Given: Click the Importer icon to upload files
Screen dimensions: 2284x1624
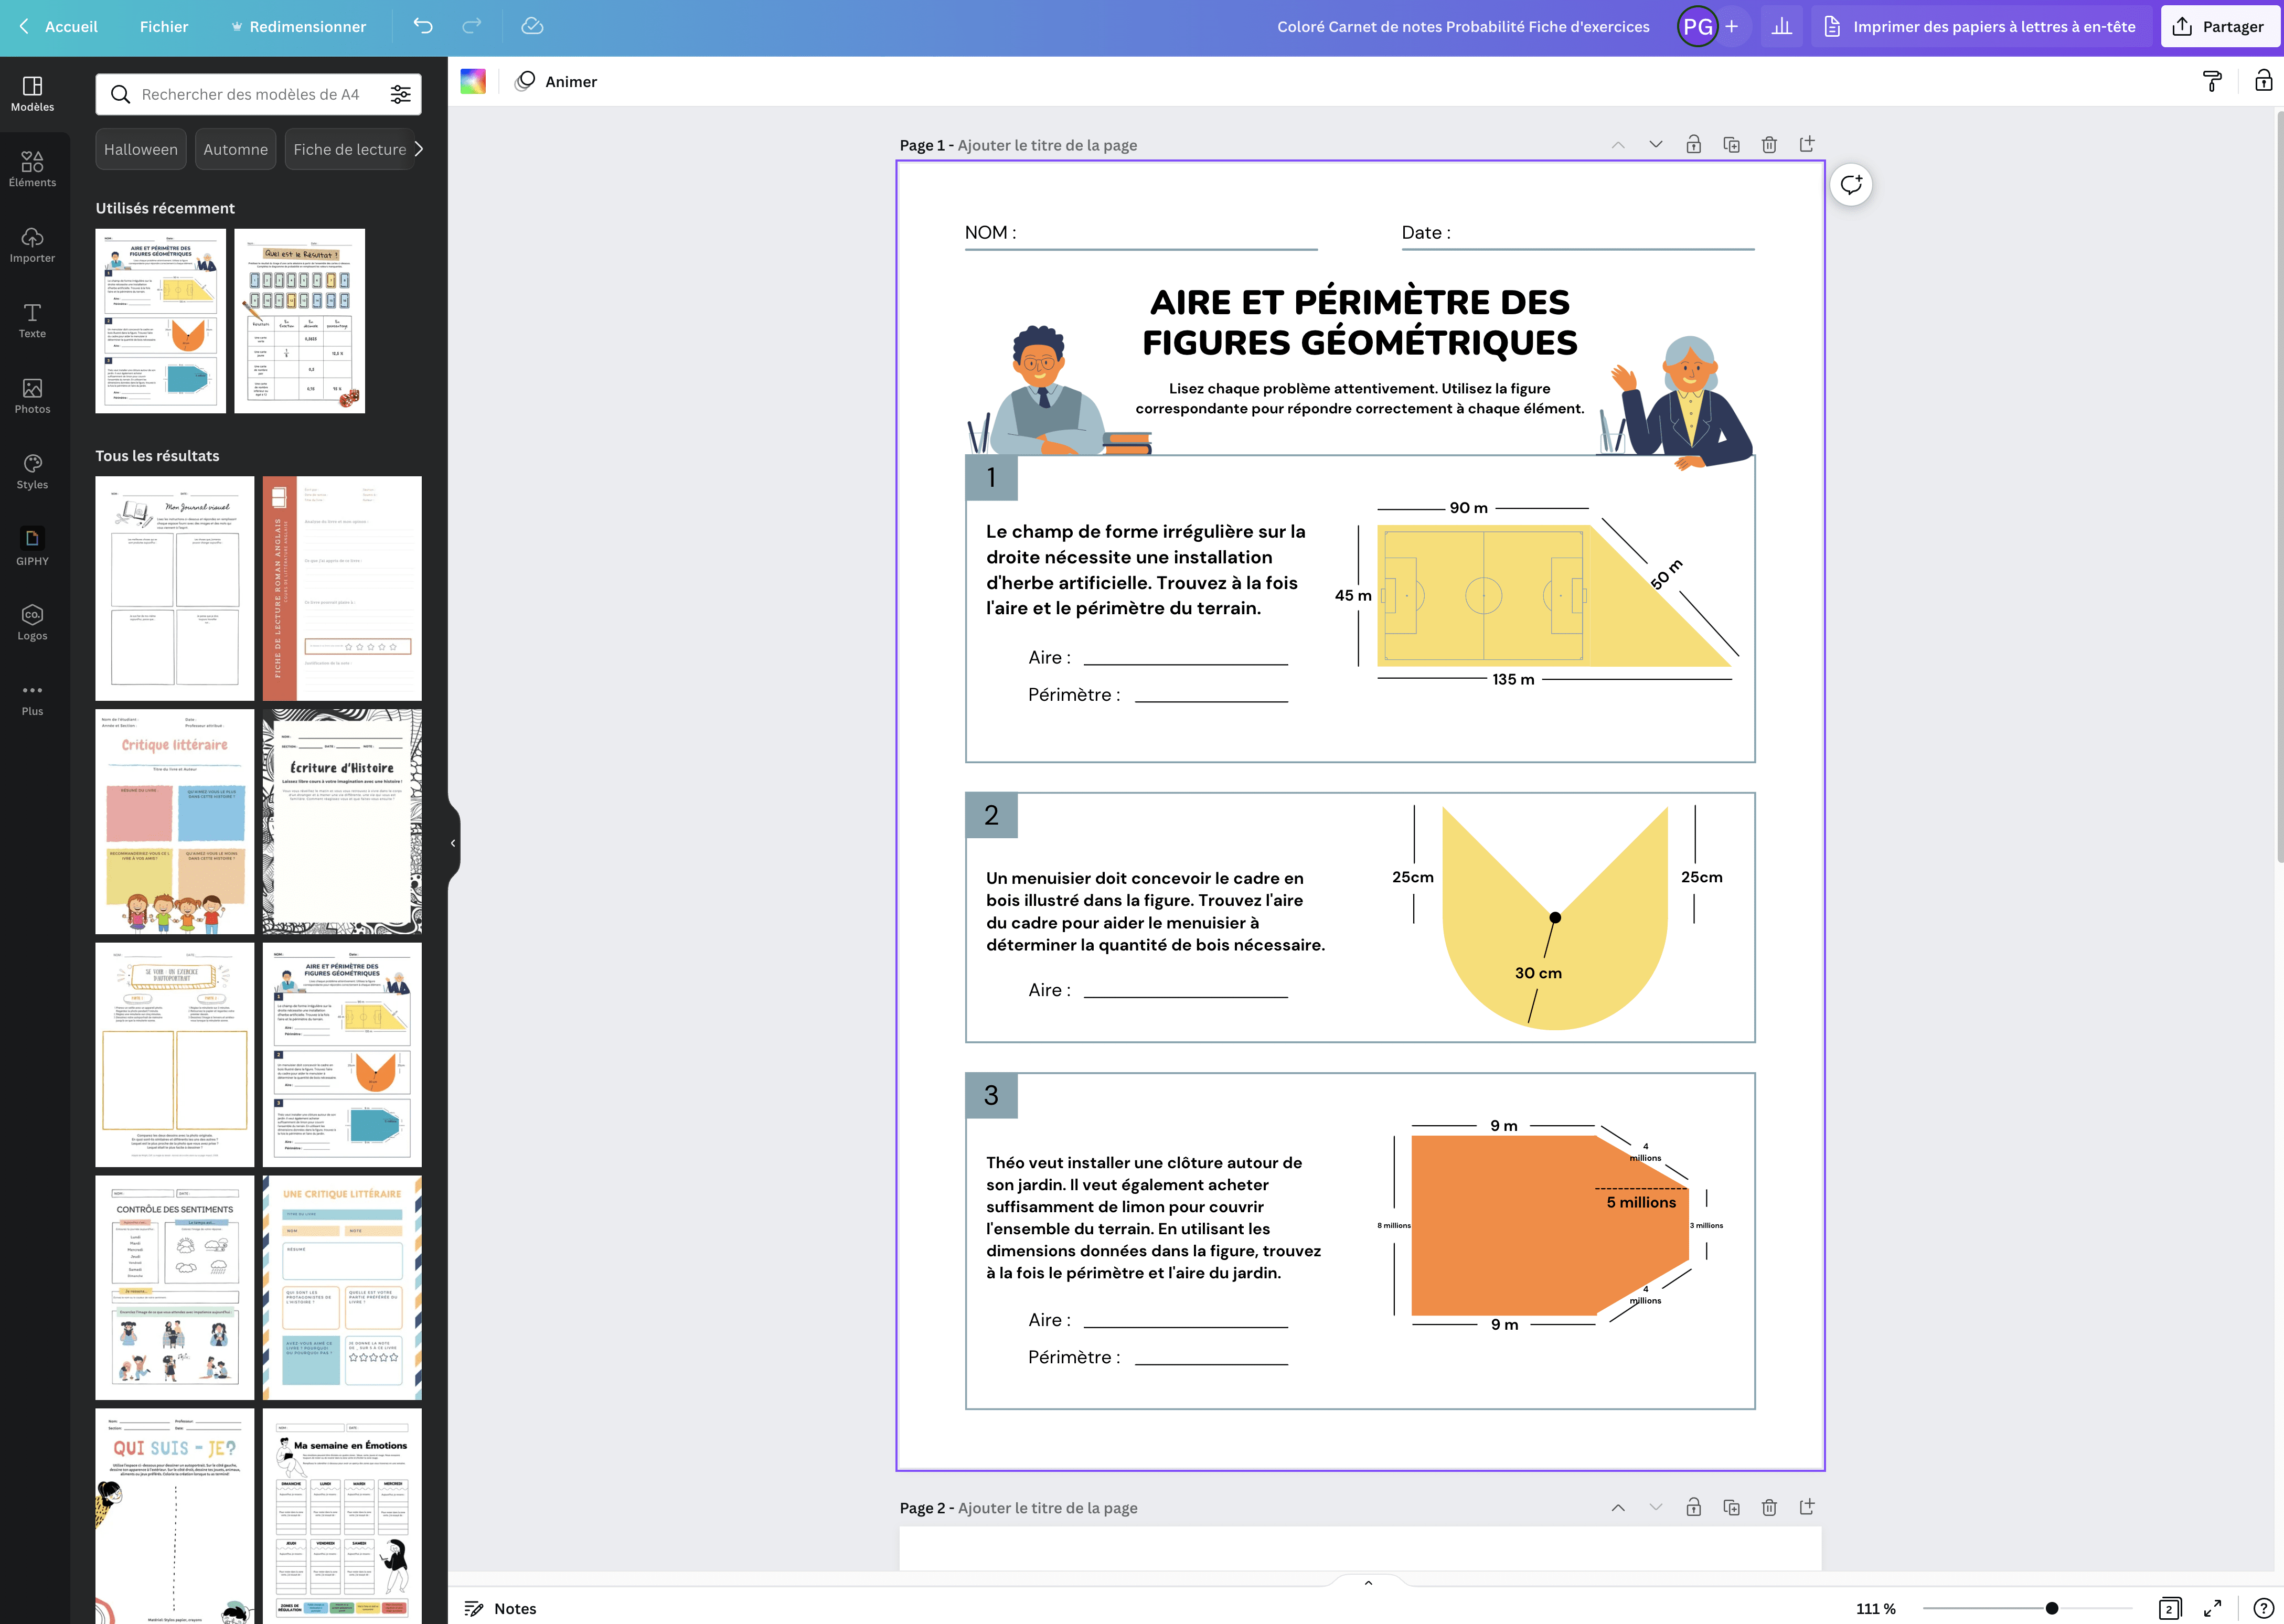Looking at the screenshot, I should pos(32,244).
